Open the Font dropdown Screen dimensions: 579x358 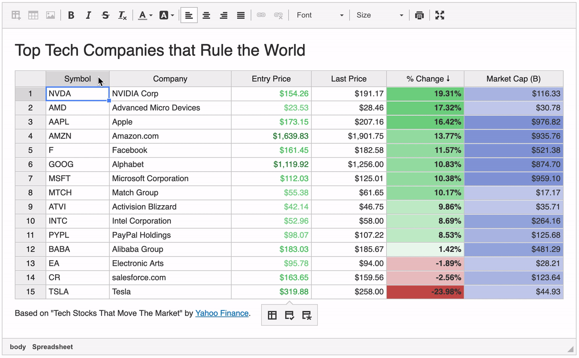(x=320, y=15)
